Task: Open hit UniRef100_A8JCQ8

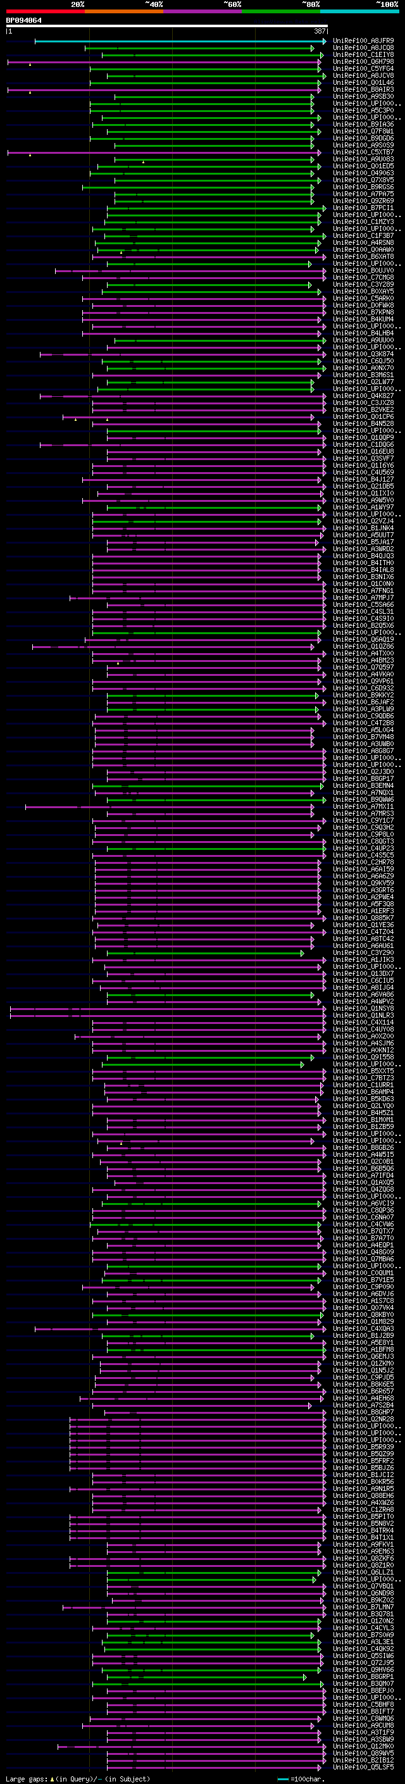Action: (x=363, y=48)
